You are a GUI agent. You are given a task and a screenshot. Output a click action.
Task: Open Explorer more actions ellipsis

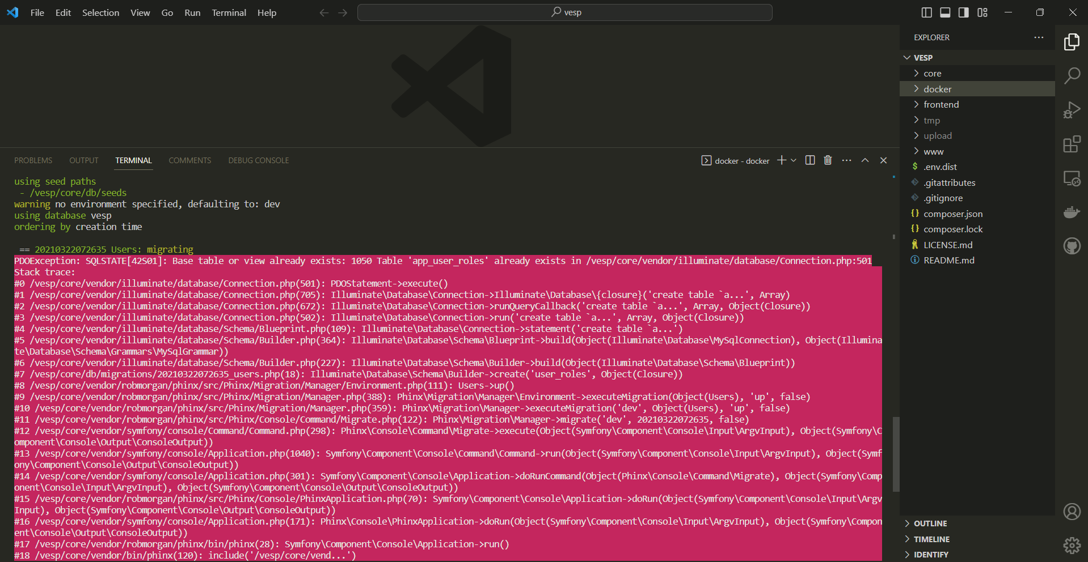(x=1039, y=37)
